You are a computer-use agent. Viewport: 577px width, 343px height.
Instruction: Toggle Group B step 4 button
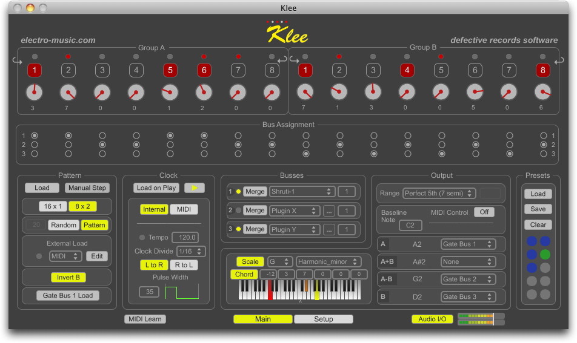(x=407, y=70)
